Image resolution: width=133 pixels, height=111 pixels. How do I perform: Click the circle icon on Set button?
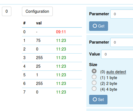[x=95, y=99]
